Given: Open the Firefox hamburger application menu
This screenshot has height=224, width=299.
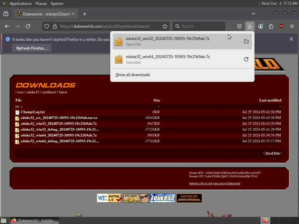Looking at the screenshot, I should pos(292,26).
